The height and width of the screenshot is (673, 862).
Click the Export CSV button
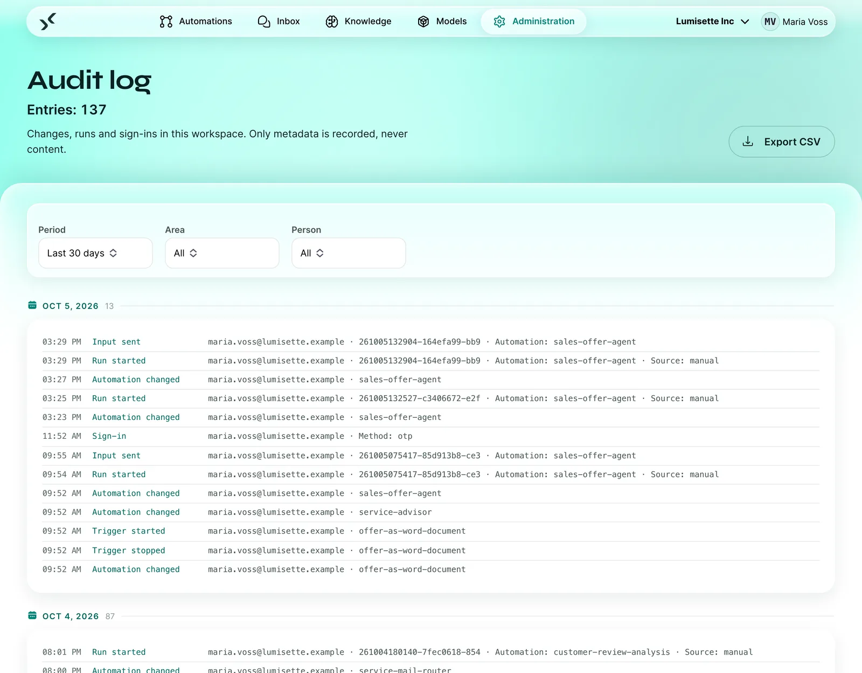[x=782, y=142]
